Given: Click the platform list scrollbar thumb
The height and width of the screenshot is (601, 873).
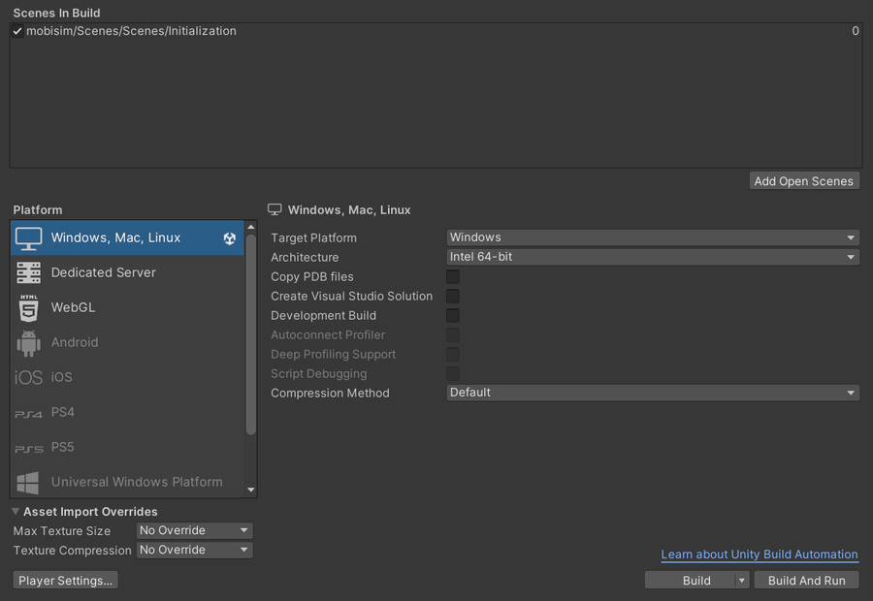Looking at the screenshot, I should click(250, 333).
